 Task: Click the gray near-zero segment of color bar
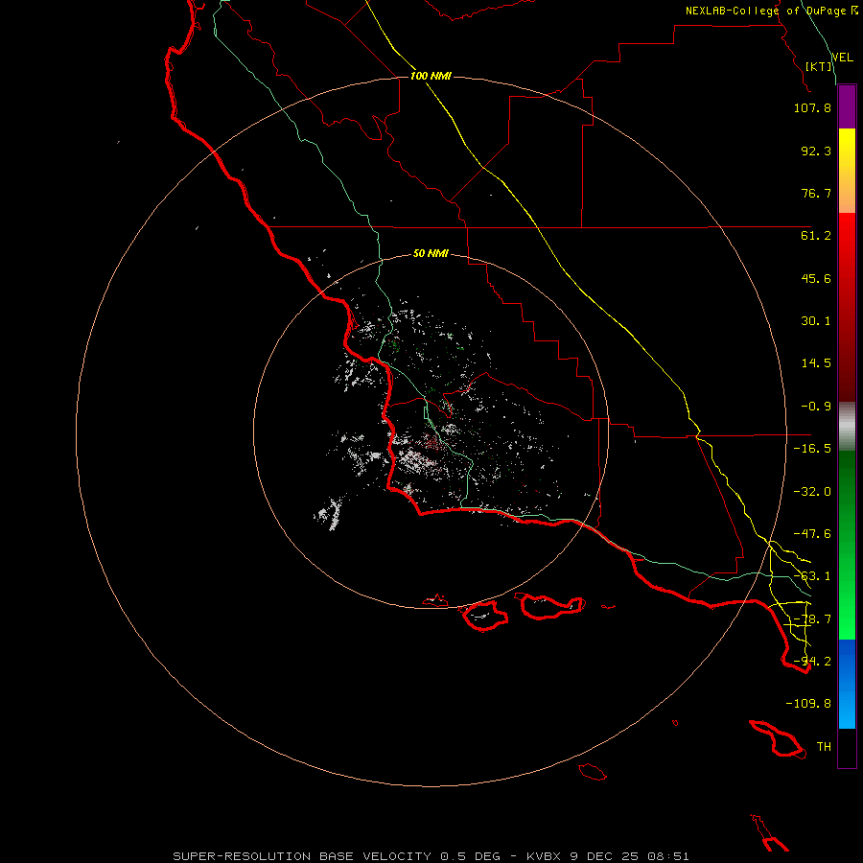(847, 424)
